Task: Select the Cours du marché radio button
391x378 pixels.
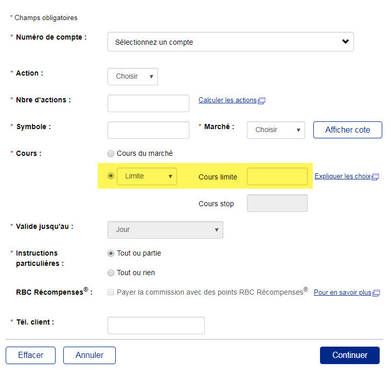Action: (111, 153)
